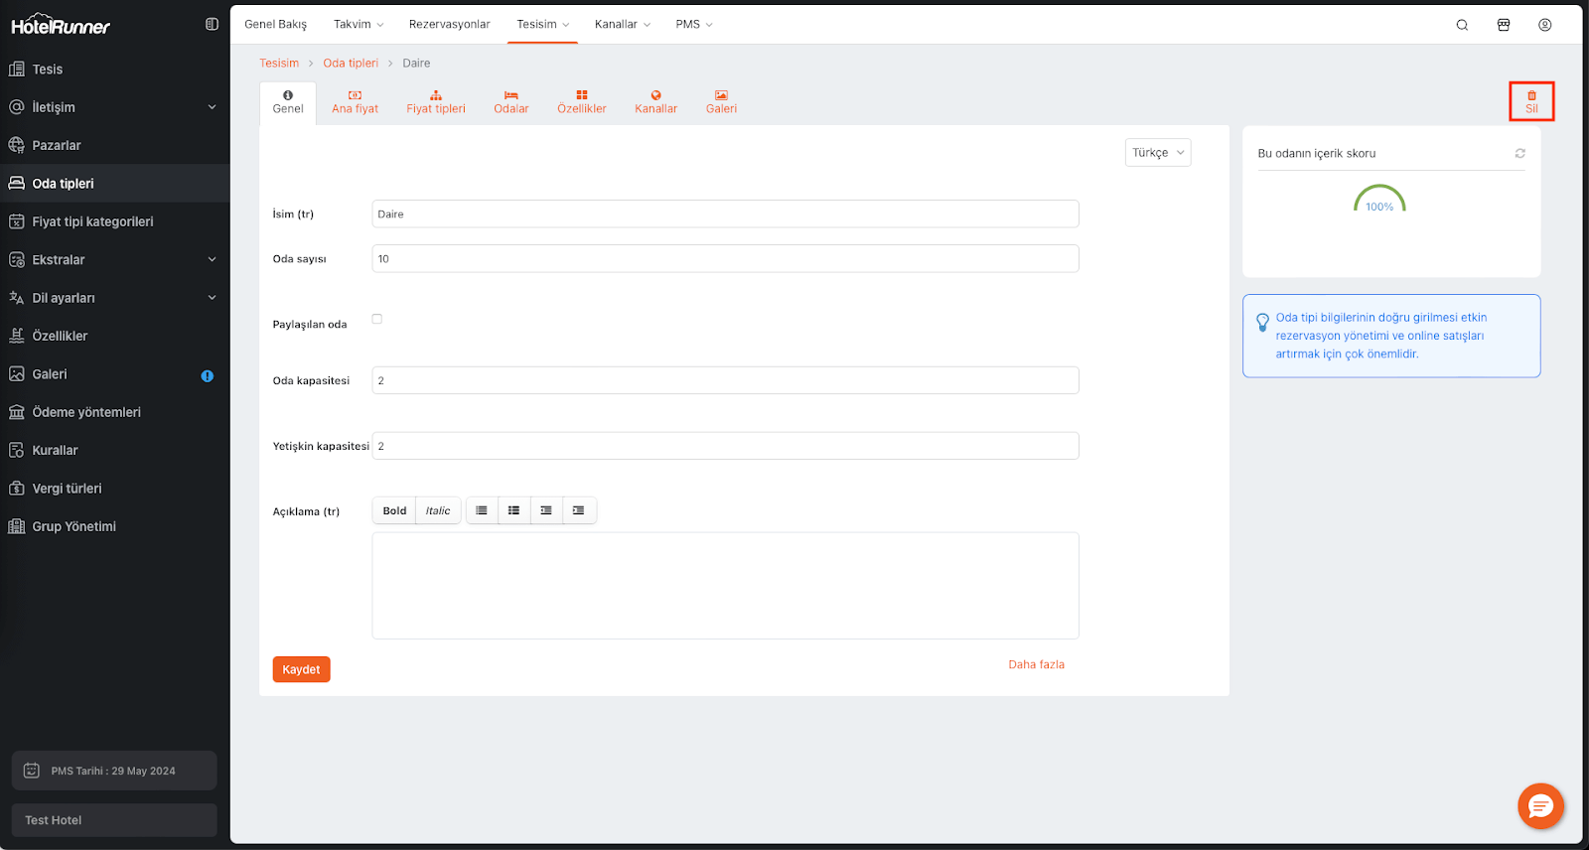Open the user profile icon

point(1544,25)
